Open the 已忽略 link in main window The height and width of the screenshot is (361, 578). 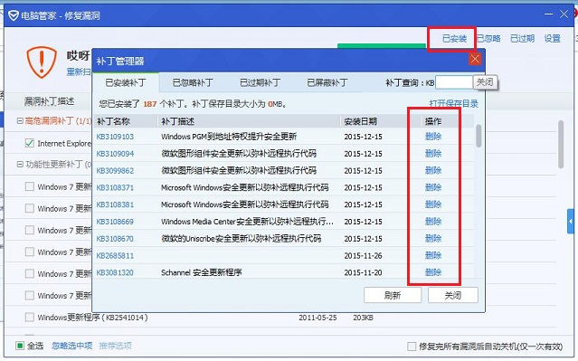(488, 38)
